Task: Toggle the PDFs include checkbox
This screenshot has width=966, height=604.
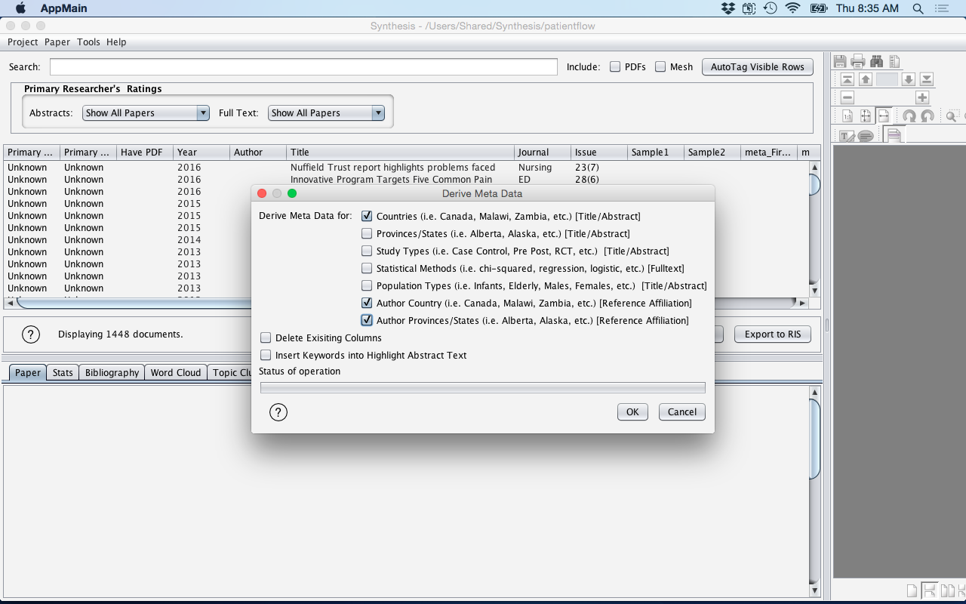Action: click(x=615, y=67)
